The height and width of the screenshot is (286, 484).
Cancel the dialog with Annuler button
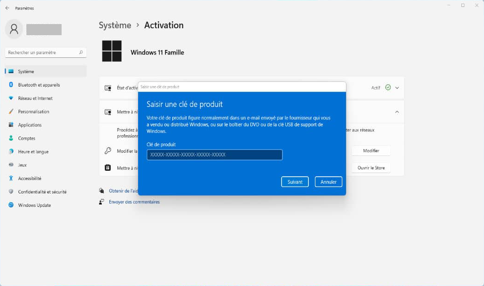pos(328,182)
